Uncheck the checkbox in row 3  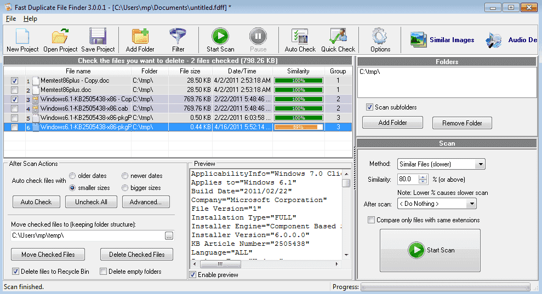coord(14,100)
